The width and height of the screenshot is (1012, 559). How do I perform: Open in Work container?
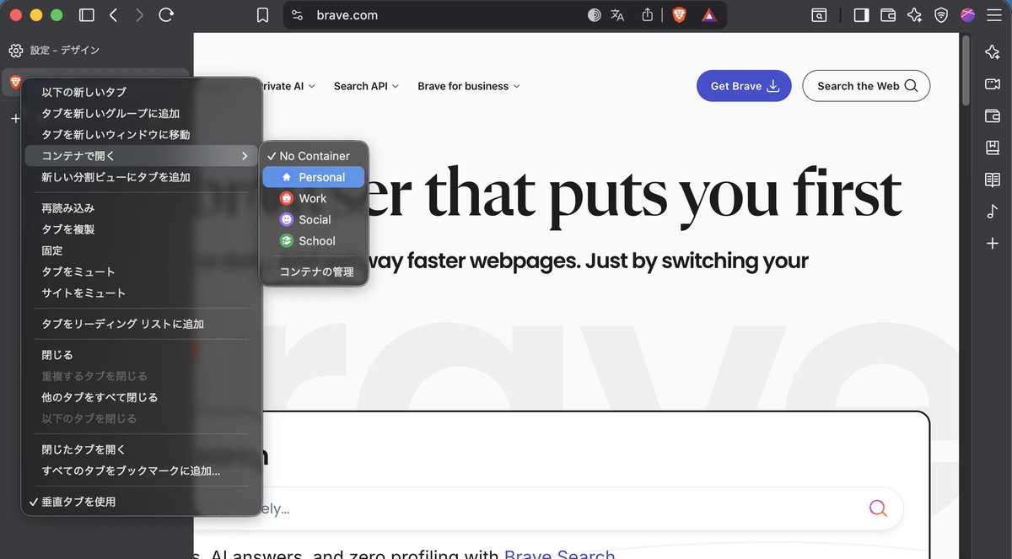tap(314, 198)
